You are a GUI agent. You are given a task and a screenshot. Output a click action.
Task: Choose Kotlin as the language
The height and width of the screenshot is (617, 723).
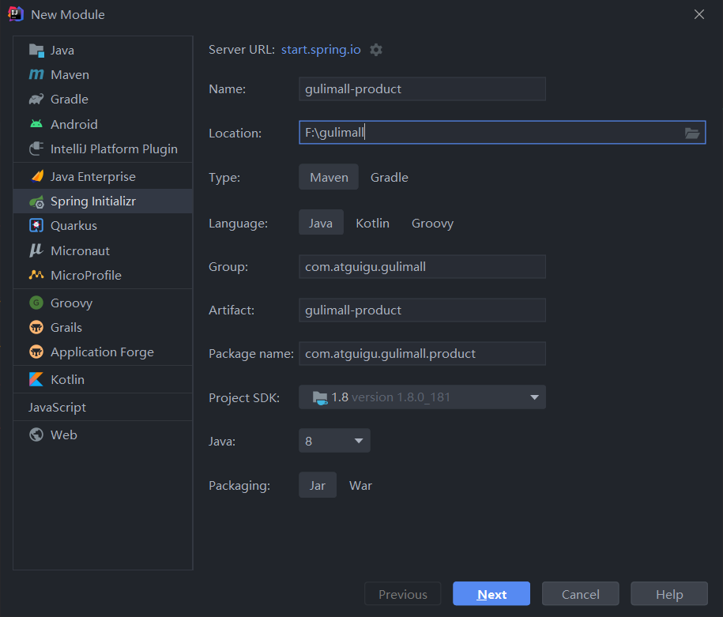(373, 223)
